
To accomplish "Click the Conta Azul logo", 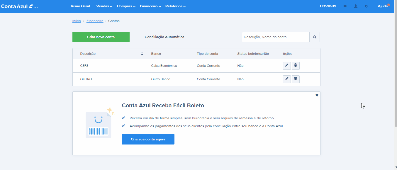I will [x=19, y=6].
